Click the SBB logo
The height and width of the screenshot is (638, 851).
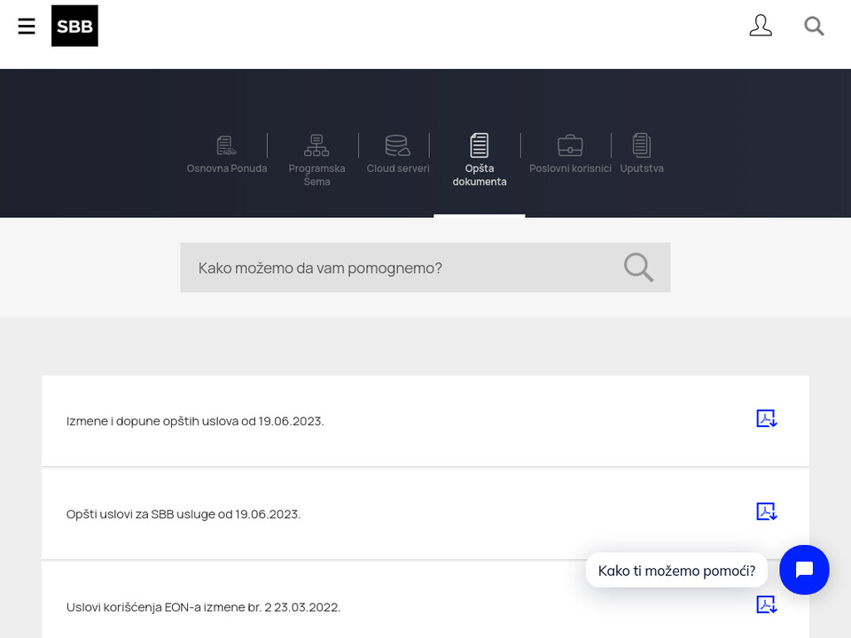tap(74, 27)
